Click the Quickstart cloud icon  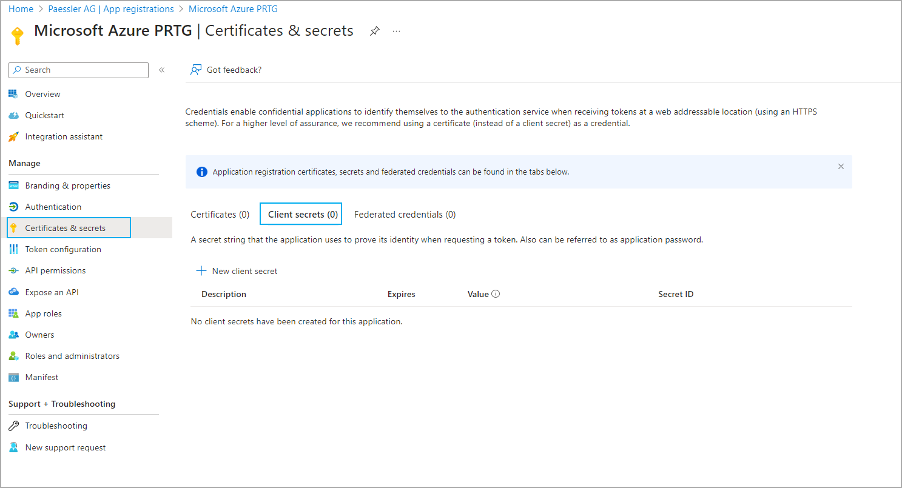coord(13,115)
